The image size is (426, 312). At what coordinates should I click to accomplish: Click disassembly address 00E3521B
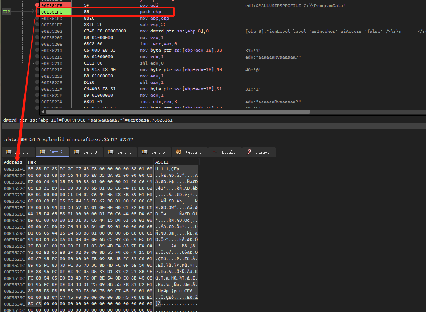point(52,63)
